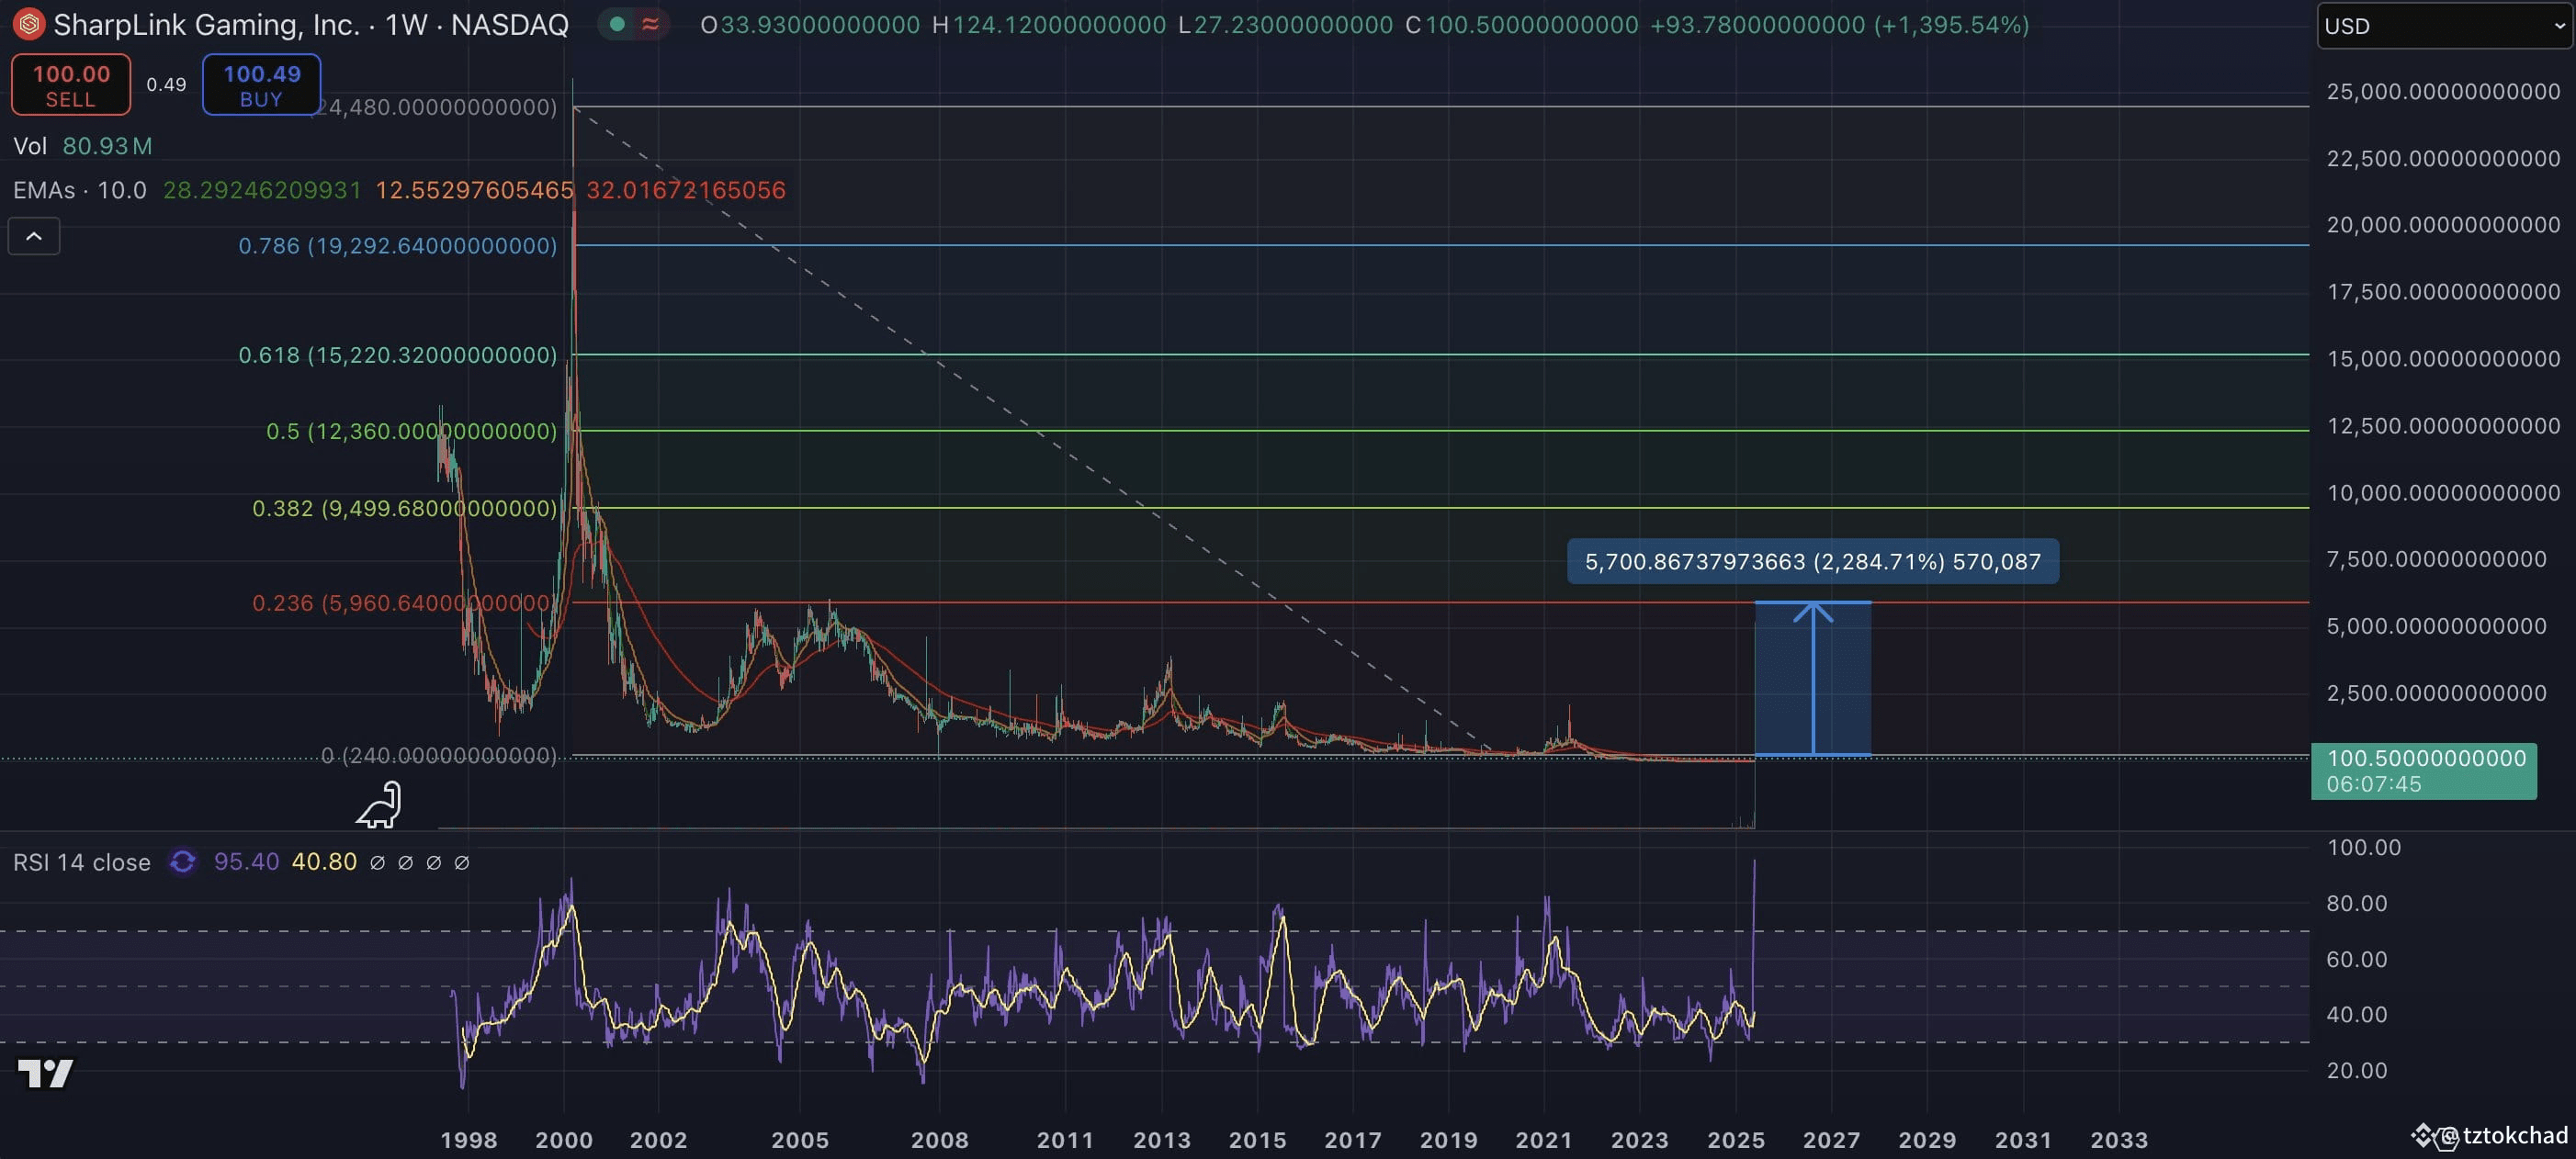The image size is (2576, 1159).
Task: Click 2005 on the time axis
Action: coord(800,1140)
